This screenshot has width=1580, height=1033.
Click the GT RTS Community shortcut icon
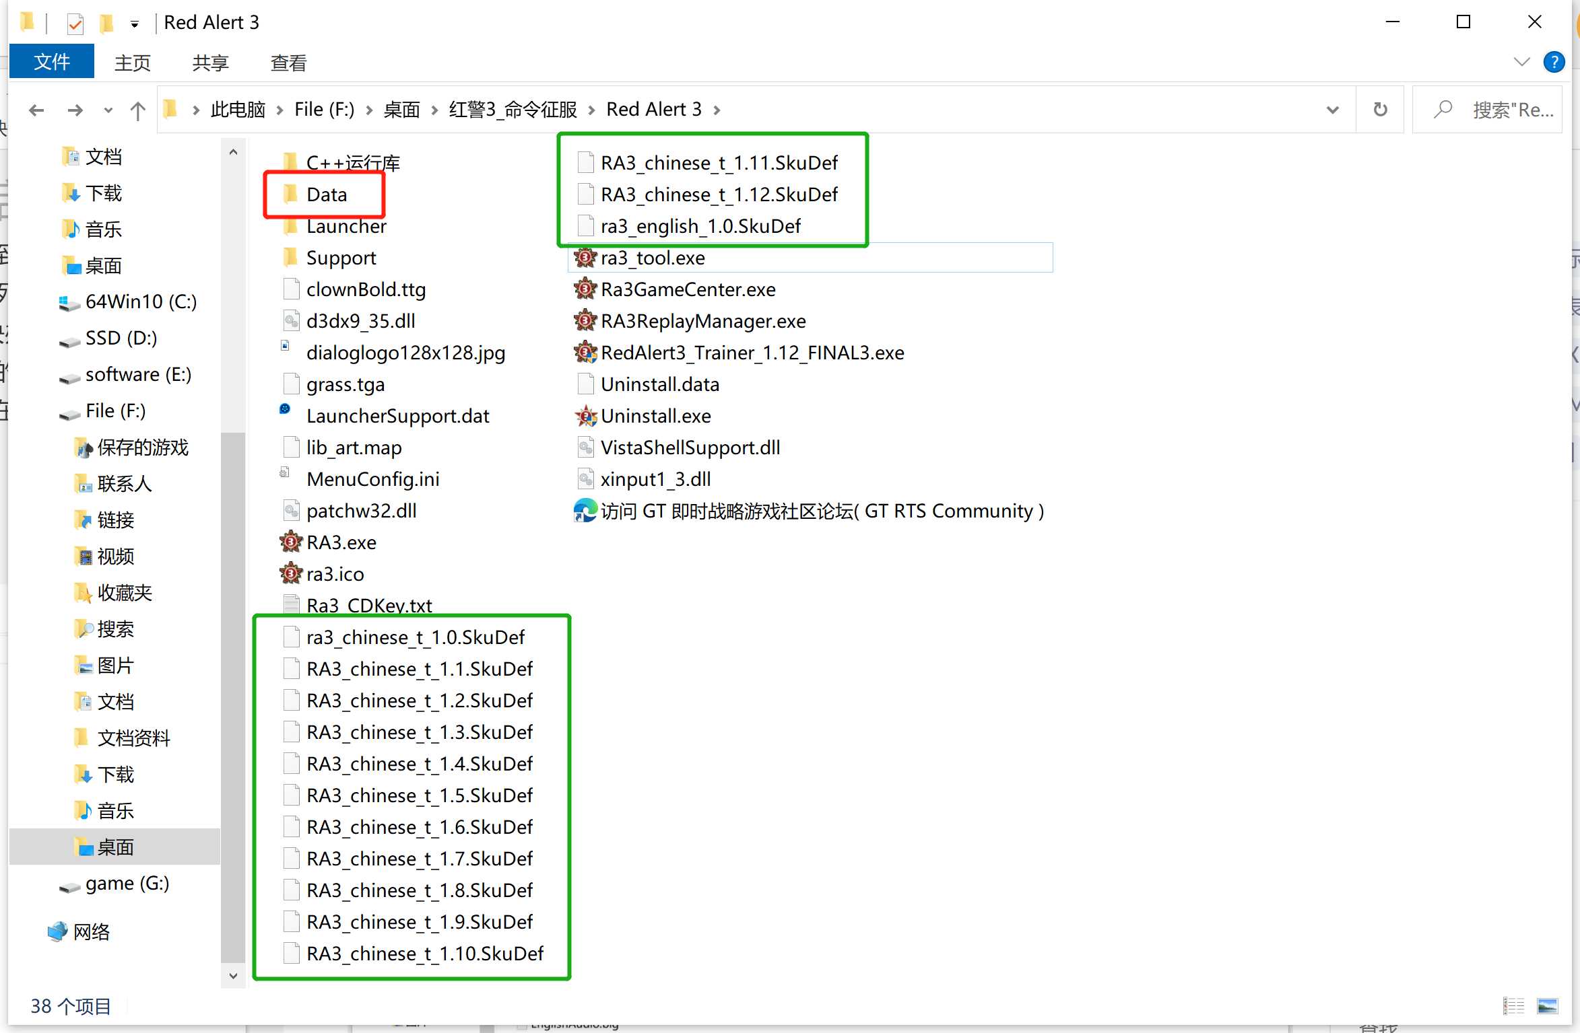coord(585,510)
